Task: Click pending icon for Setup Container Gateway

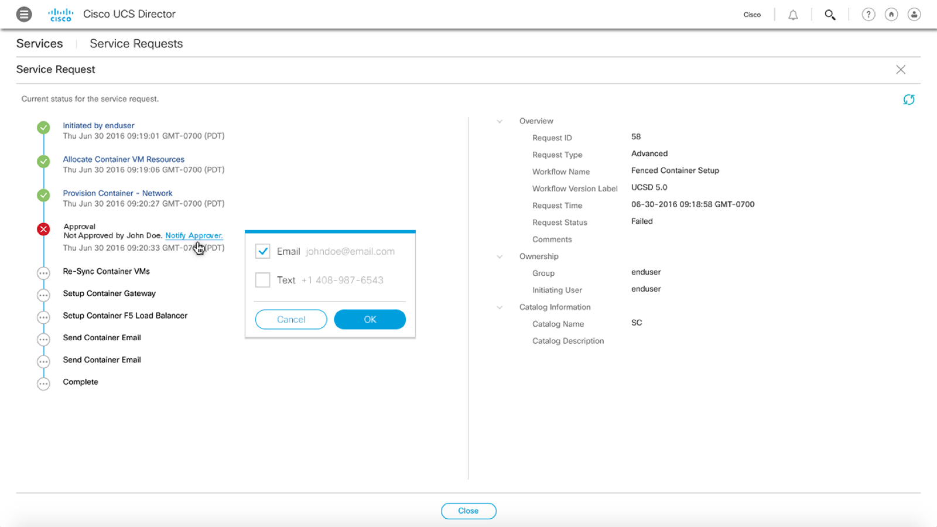Action: 43,296
